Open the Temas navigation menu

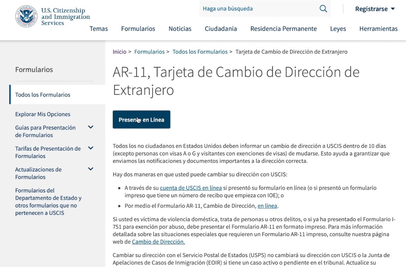pyautogui.click(x=99, y=29)
